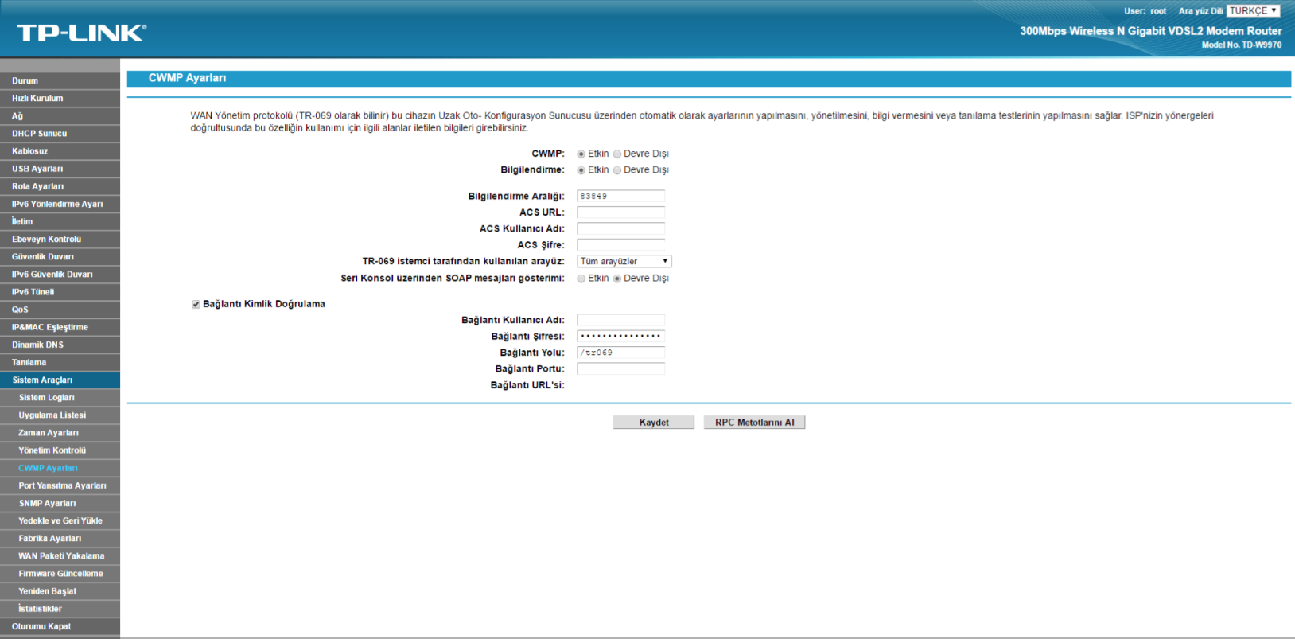1295x639 pixels.
Task: Open IP&MAC Eşleştirme menu
Action: (60, 327)
